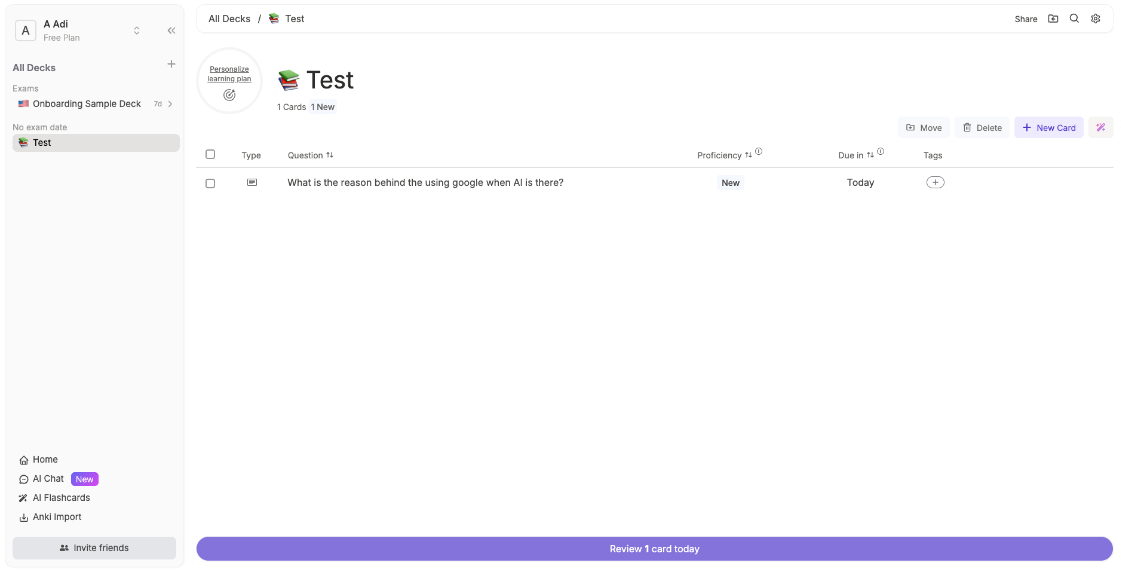Select the AI Flashcards magic wand icon in sidebar

(23, 498)
